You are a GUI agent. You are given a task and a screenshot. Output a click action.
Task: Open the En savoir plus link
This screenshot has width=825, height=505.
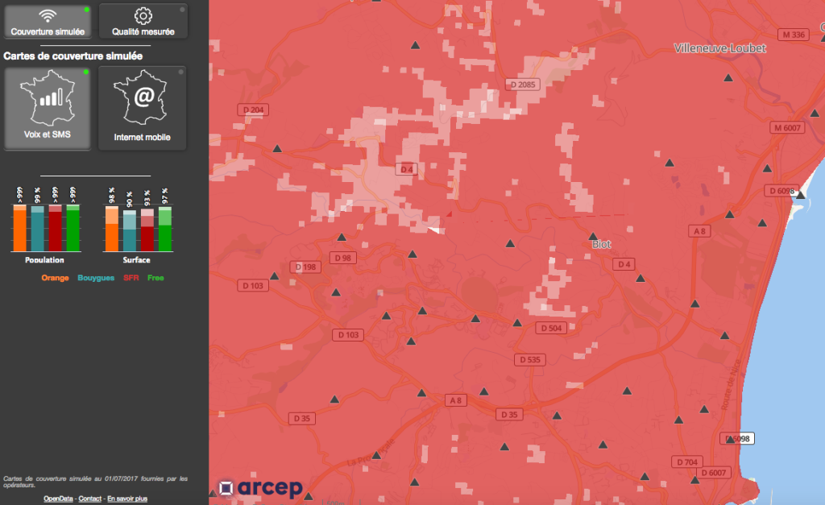point(127,499)
